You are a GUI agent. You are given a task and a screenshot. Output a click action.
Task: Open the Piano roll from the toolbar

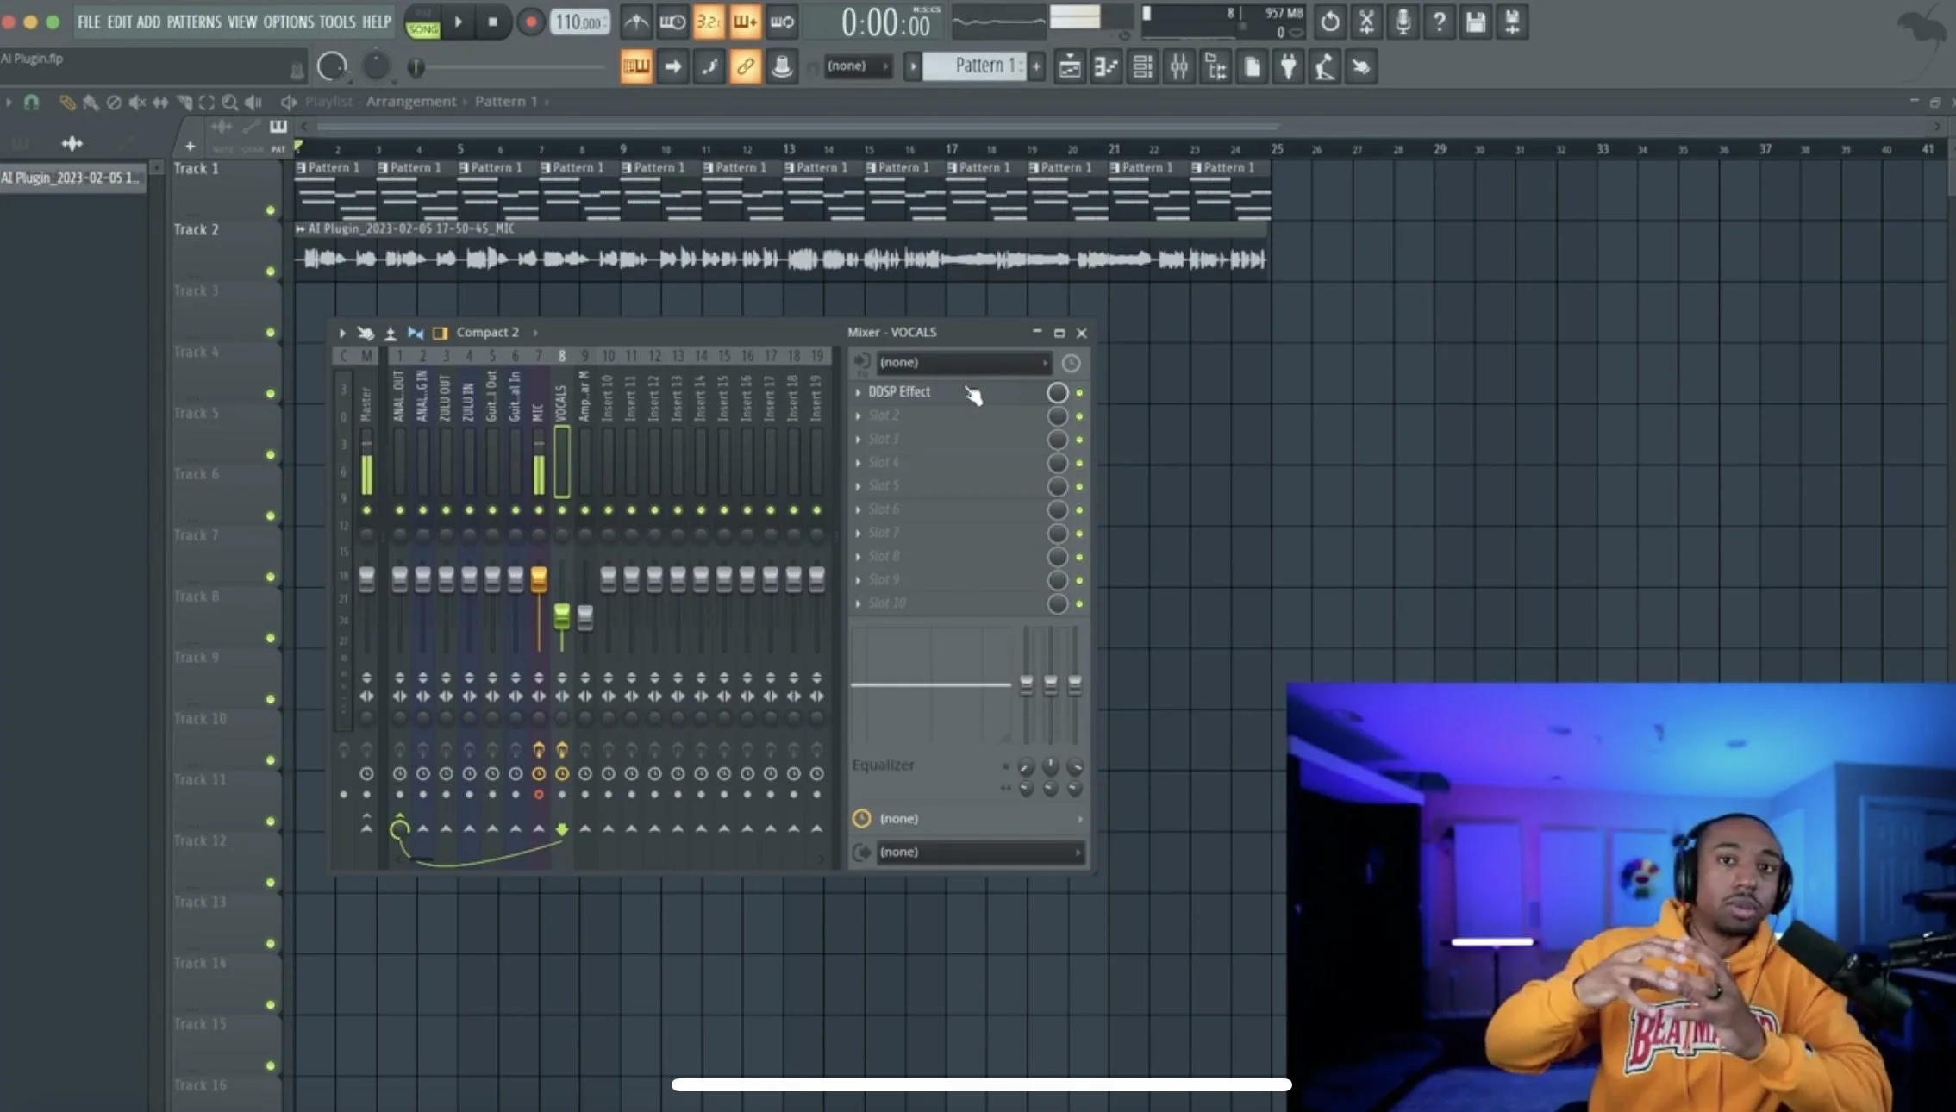(x=1106, y=66)
